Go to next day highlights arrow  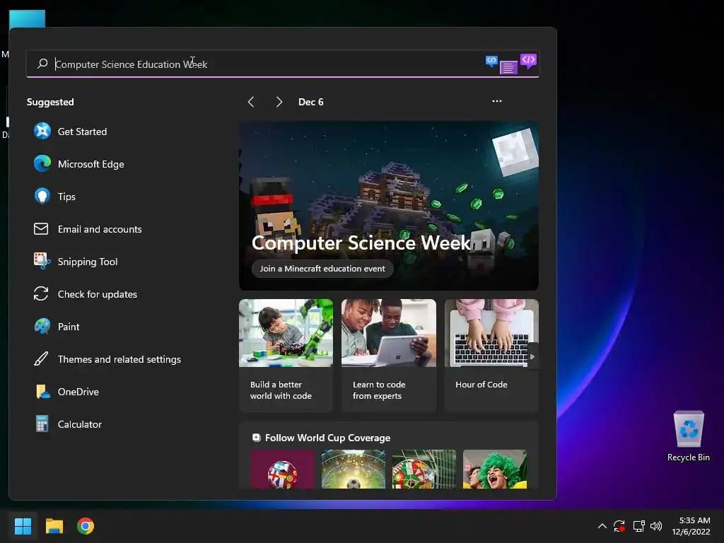[279, 102]
